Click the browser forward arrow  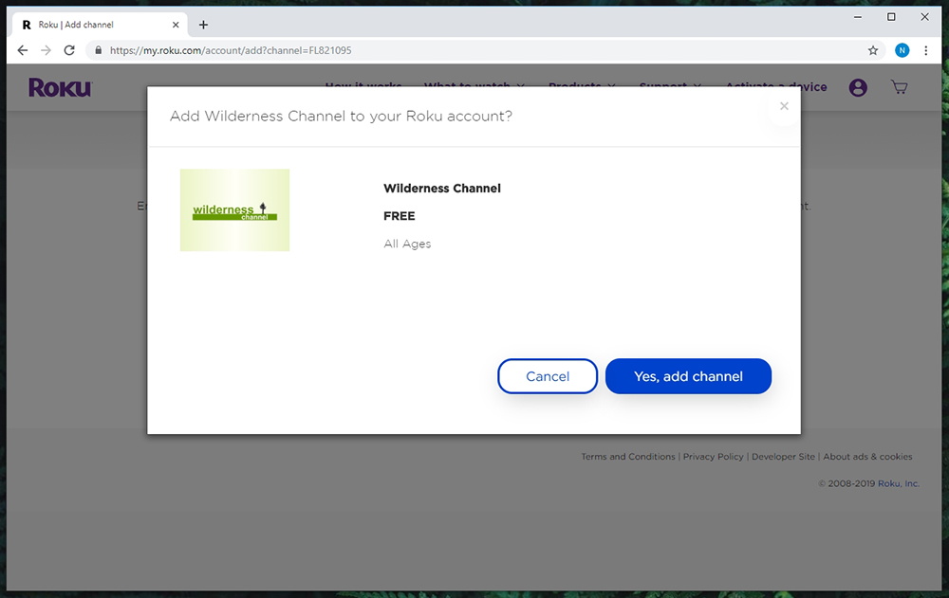coord(46,50)
